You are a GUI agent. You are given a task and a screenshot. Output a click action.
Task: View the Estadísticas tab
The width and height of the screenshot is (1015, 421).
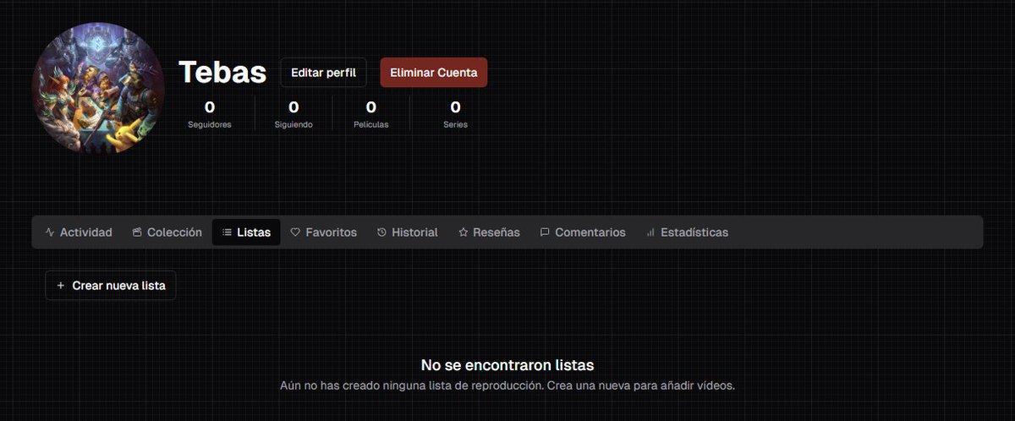point(687,232)
